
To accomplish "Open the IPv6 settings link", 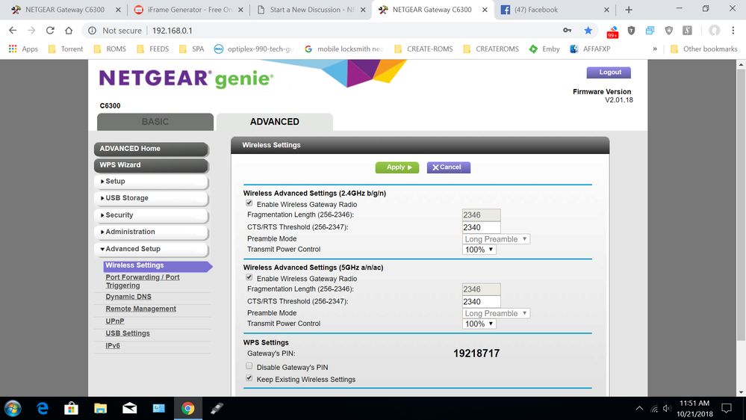I will coord(113,346).
